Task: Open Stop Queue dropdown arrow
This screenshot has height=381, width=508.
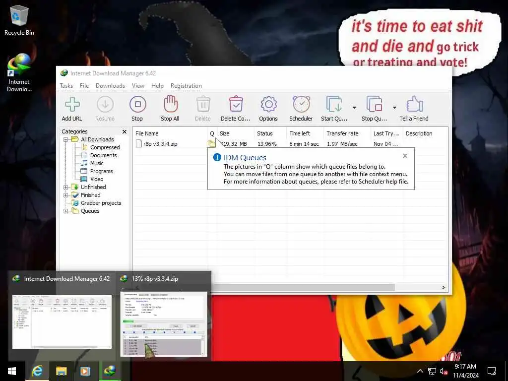Action: point(394,108)
